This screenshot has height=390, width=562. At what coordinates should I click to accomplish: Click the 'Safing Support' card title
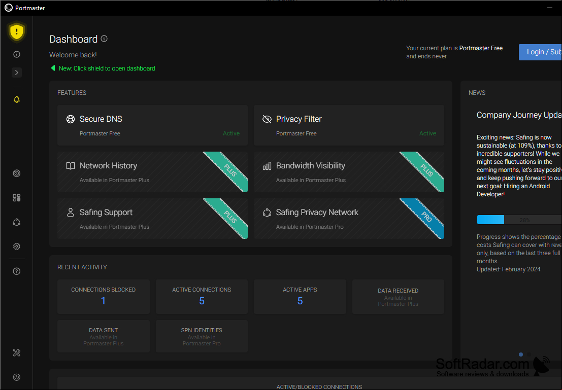click(x=106, y=212)
